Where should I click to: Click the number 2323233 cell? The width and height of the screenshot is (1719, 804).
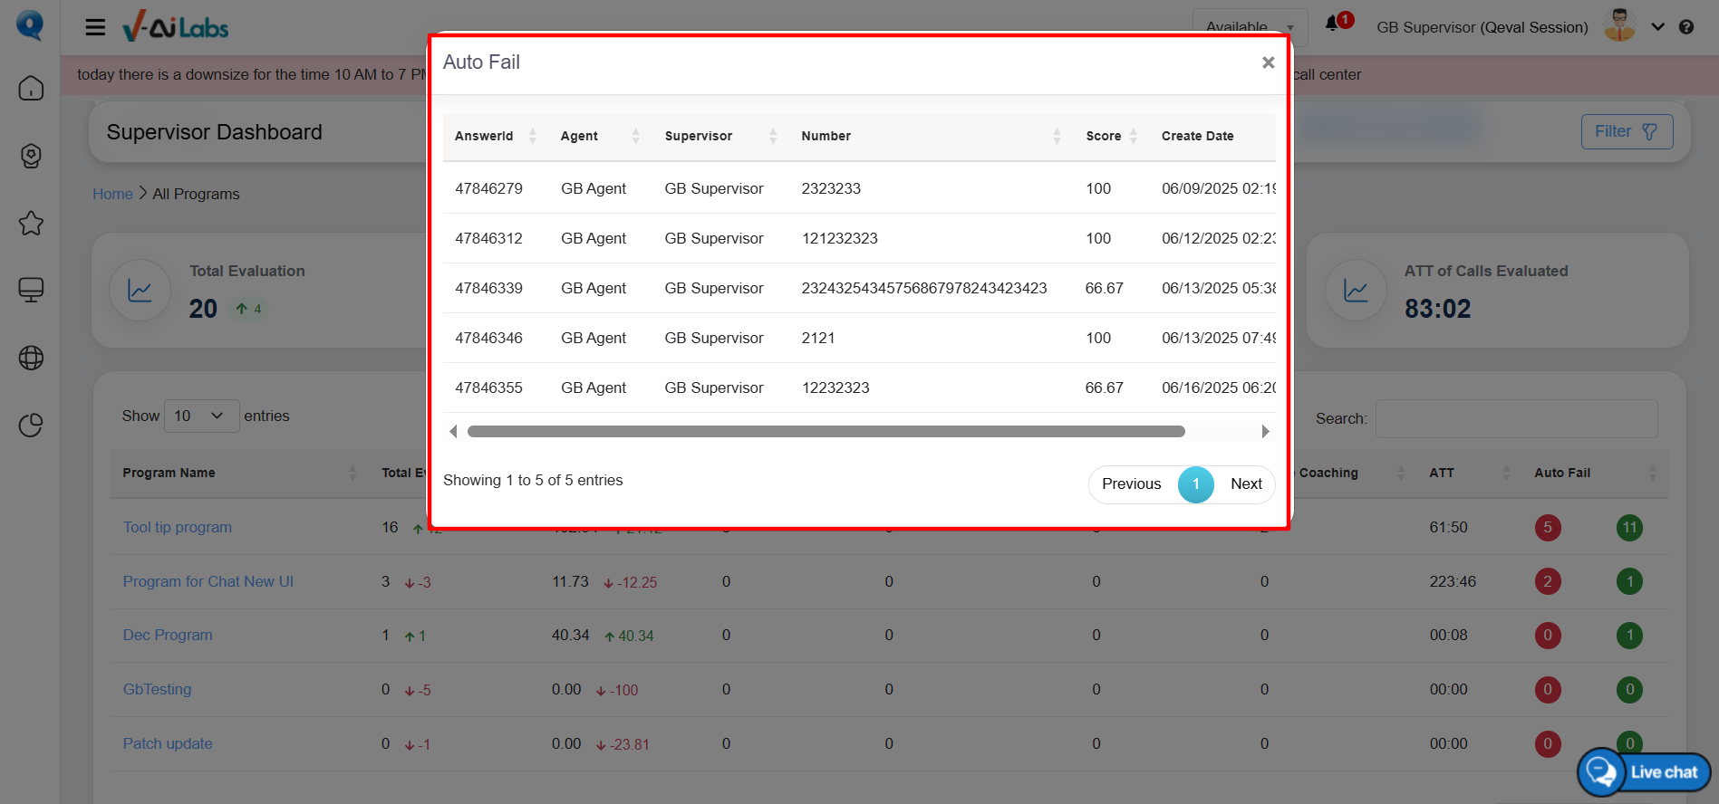coord(831,188)
